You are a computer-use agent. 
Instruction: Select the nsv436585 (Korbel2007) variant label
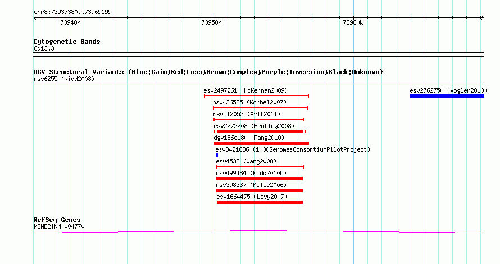pyautogui.click(x=249, y=102)
